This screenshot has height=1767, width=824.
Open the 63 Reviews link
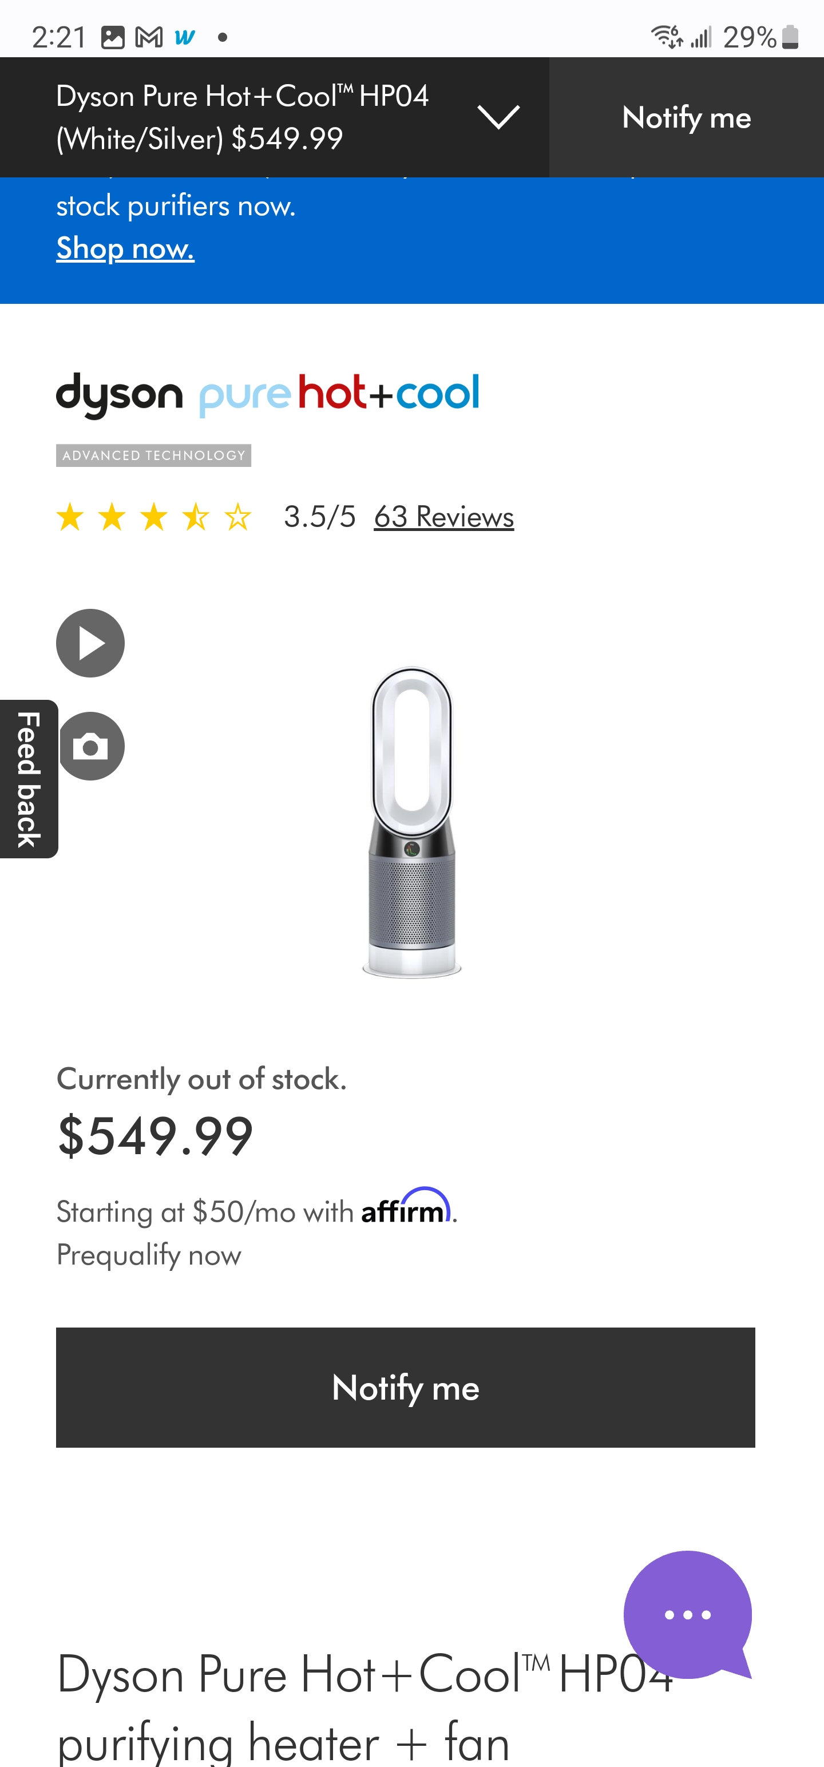[443, 517]
